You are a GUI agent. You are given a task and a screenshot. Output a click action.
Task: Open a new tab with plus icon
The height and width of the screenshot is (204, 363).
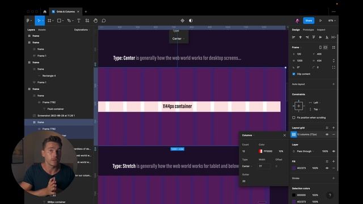86,11
